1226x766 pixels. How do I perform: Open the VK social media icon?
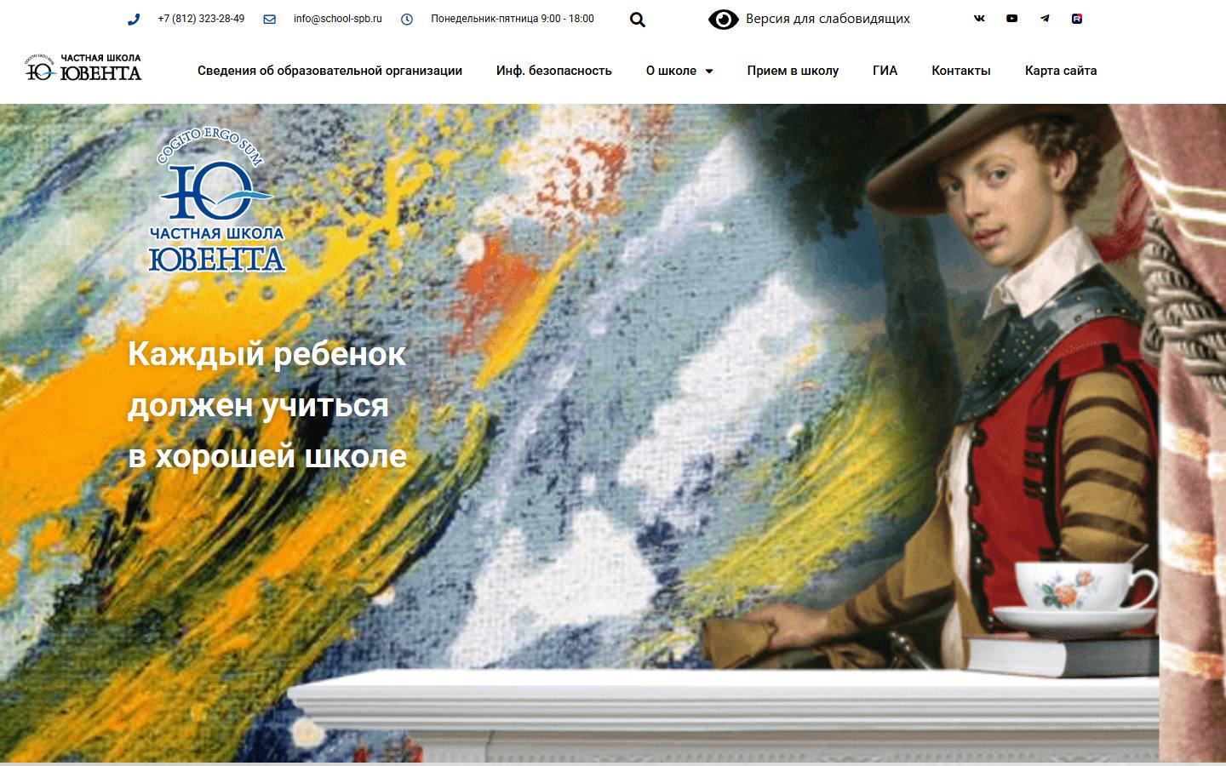(x=979, y=18)
